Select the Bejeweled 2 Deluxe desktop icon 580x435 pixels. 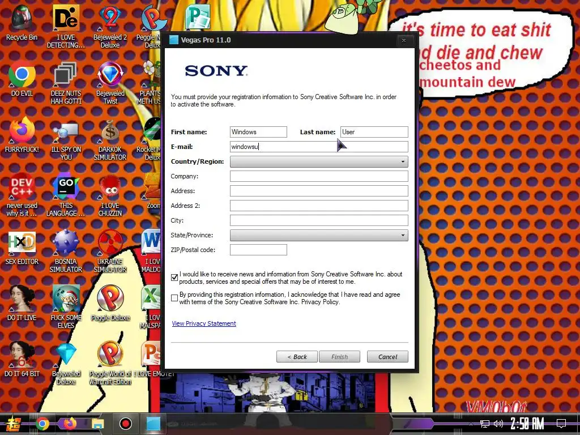[110, 27]
